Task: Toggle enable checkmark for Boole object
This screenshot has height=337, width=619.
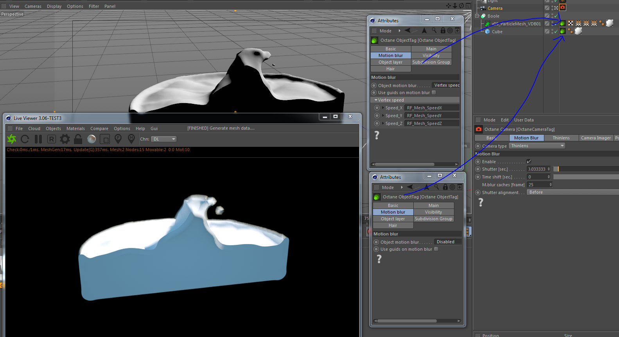Action: point(556,16)
